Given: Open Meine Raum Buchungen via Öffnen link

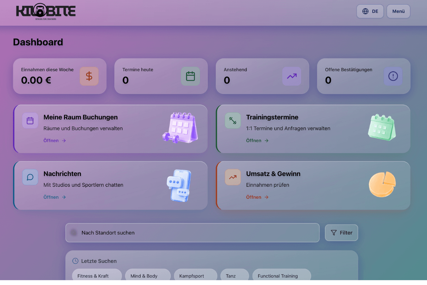Looking at the screenshot, I should click(x=54, y=140).
